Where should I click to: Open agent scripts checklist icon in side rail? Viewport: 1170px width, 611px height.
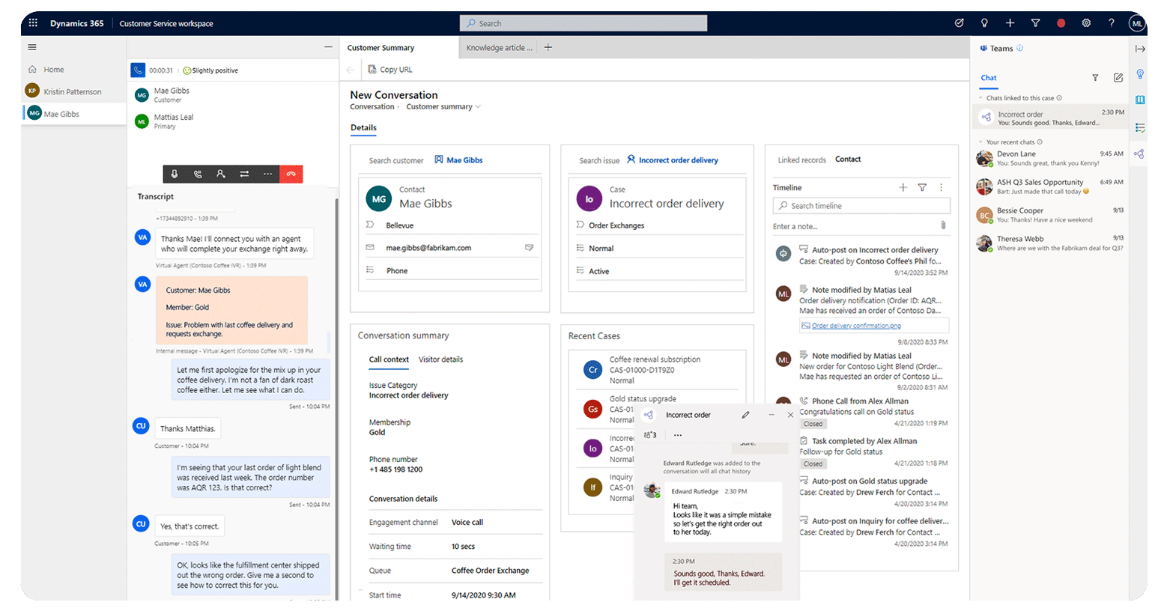click(1140, 127)
